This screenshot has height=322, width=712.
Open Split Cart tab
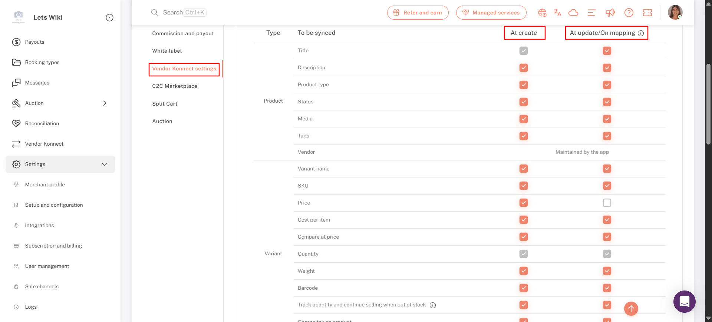click(165, 104)
